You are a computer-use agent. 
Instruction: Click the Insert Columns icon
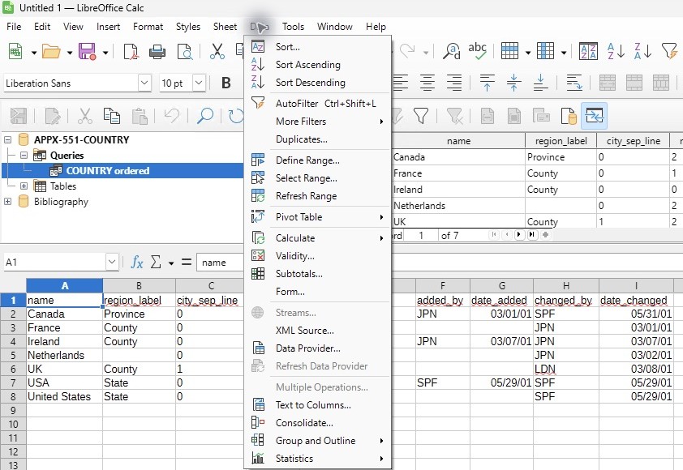pos(545,51)
